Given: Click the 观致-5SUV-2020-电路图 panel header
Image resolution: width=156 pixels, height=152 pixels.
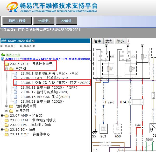Looking at the screenshot, I should (x=45, y=41).
